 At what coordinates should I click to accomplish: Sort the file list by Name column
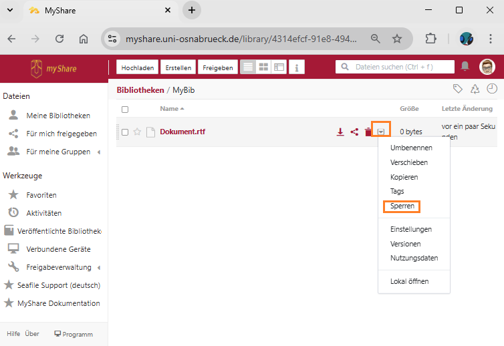click(169, 109)
